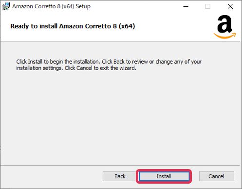
Task: Click the empty gray dialog body area
Action: pos(120,117)
